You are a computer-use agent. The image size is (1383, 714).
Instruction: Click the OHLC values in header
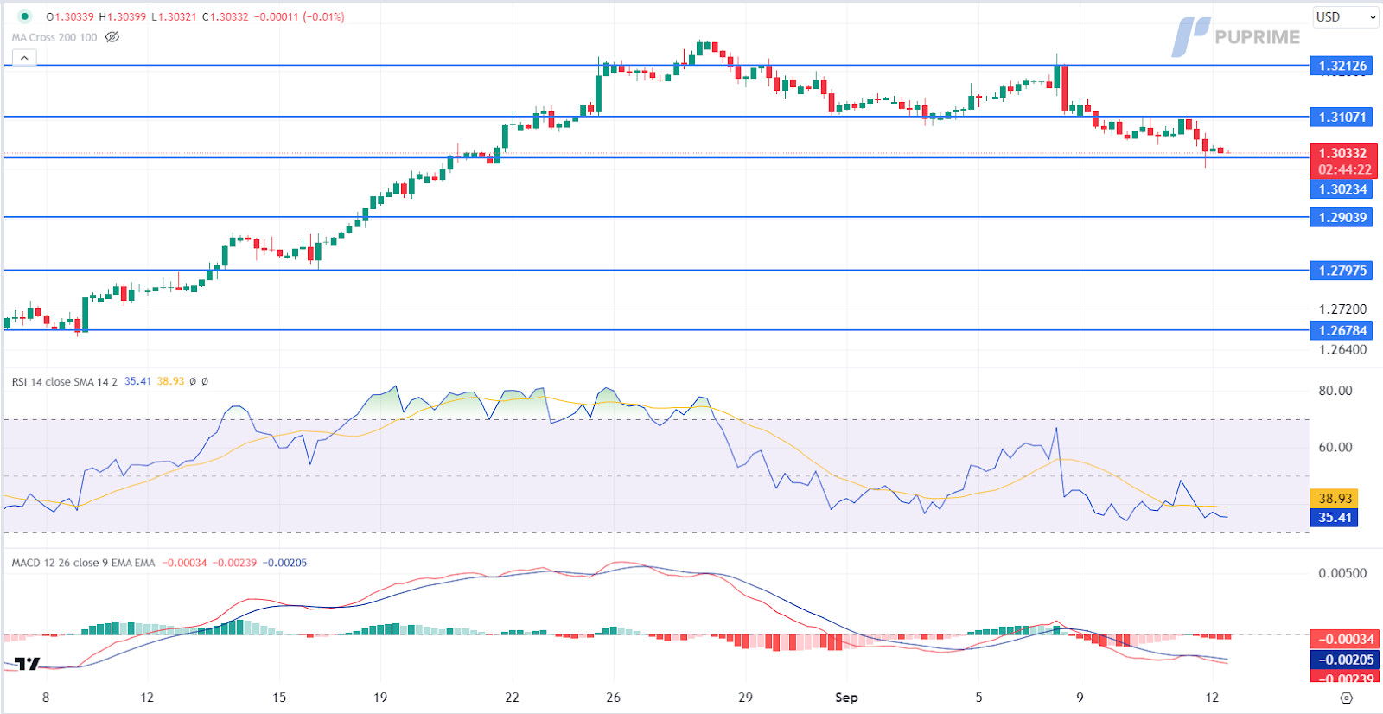pyautogui.click(x=195, y=16)
